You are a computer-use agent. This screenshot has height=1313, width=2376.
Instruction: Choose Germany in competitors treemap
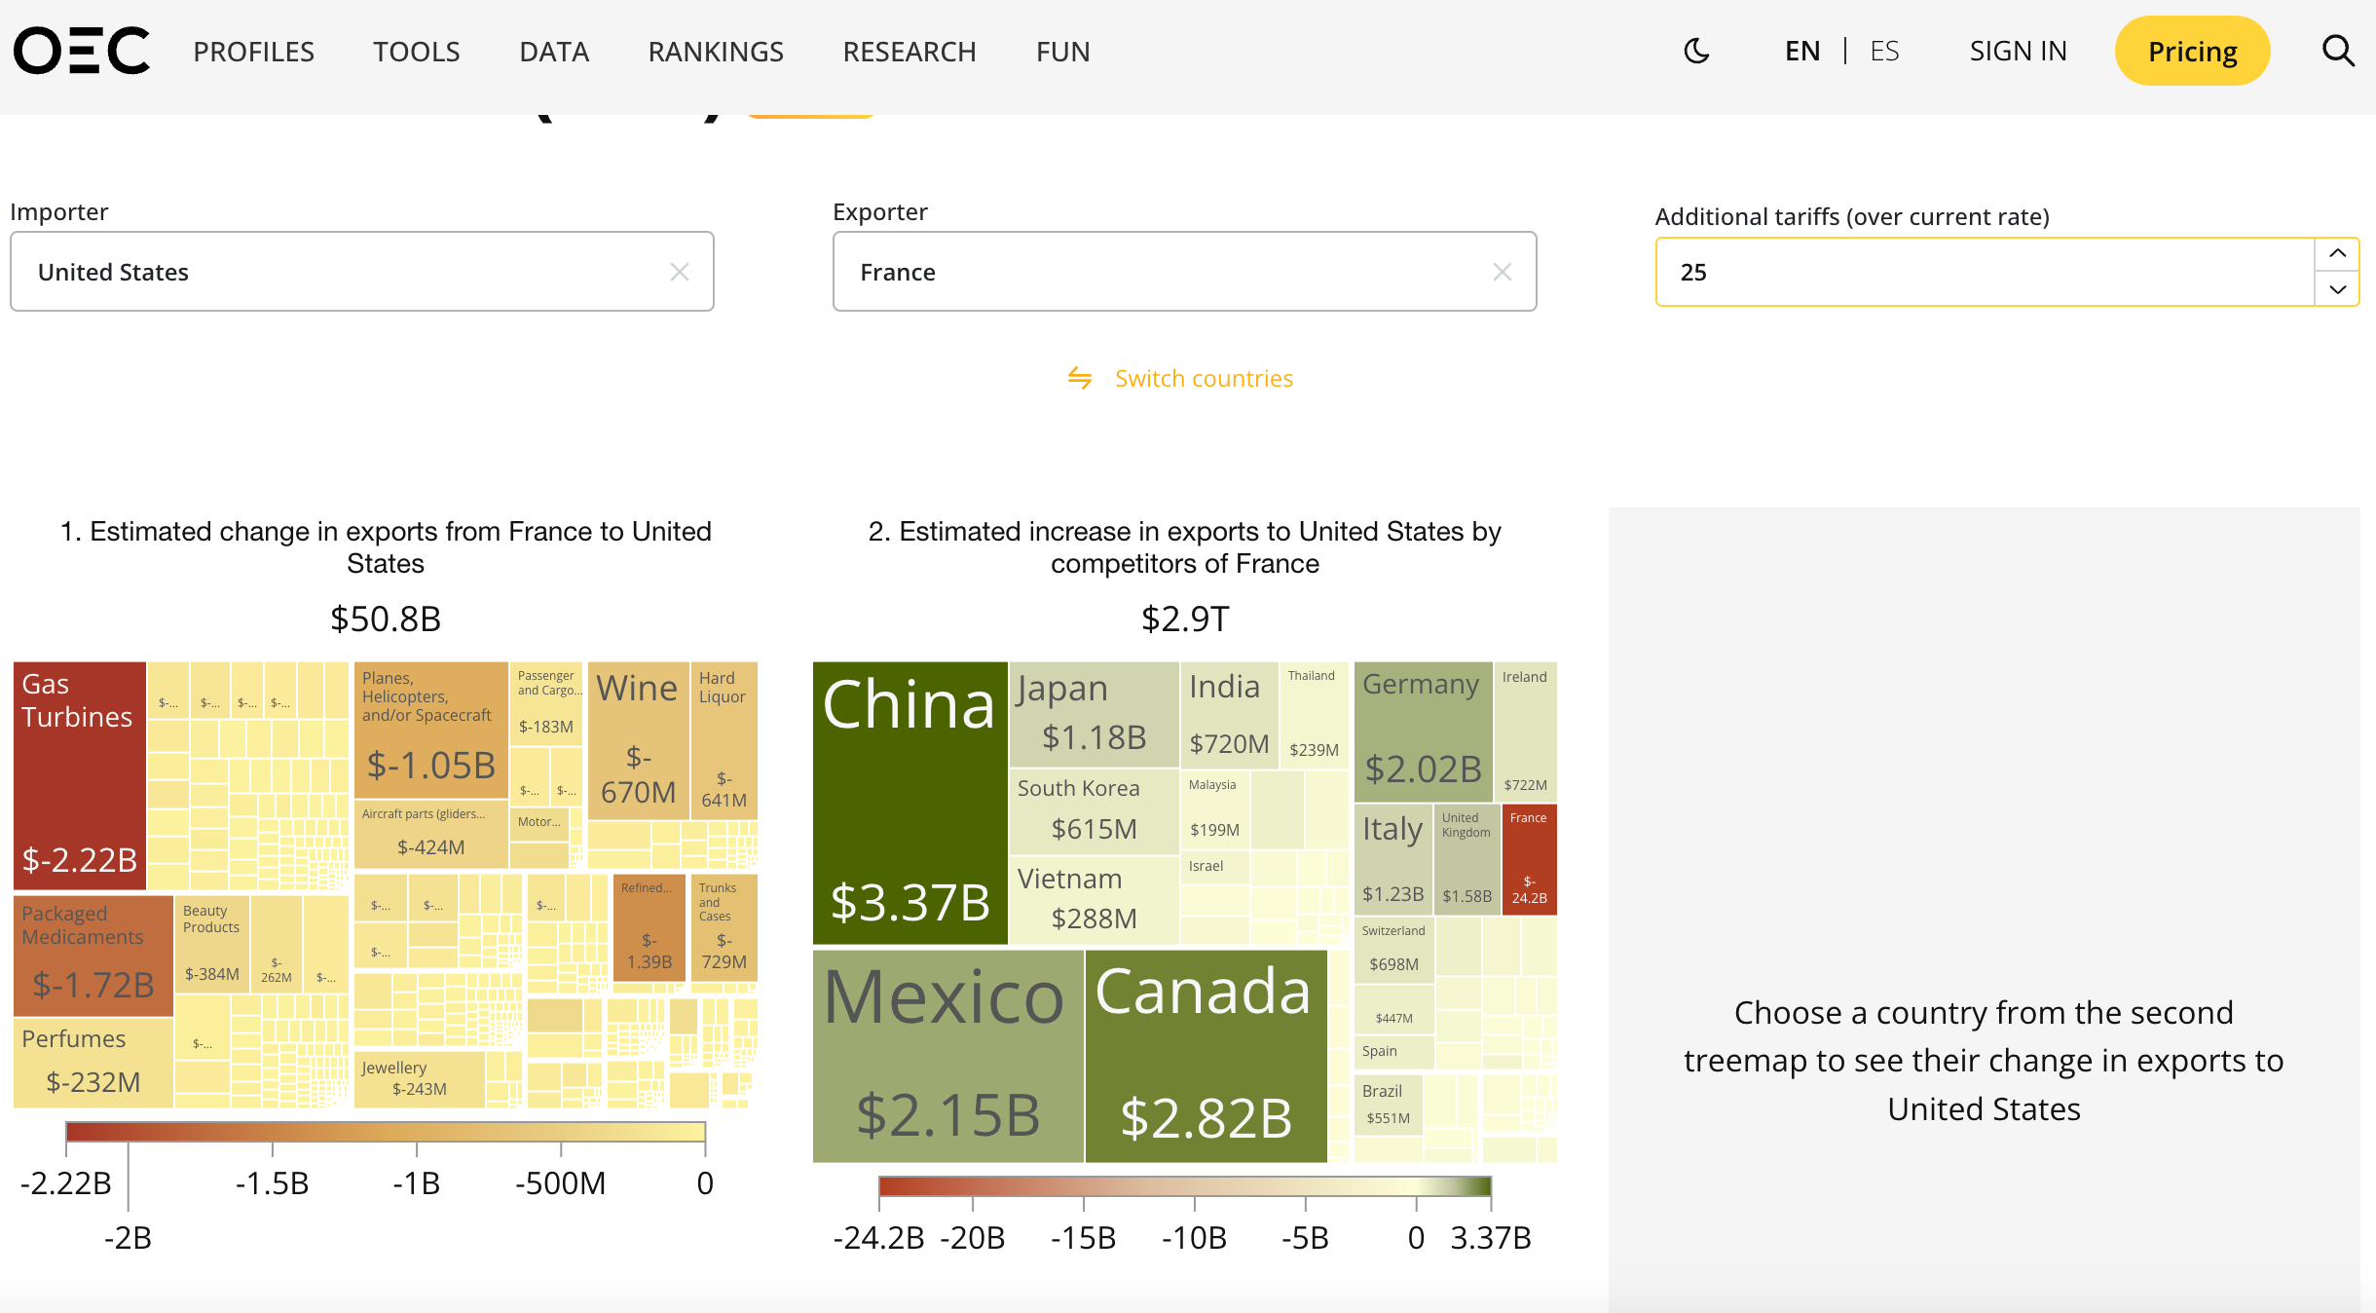(1423, 732)
